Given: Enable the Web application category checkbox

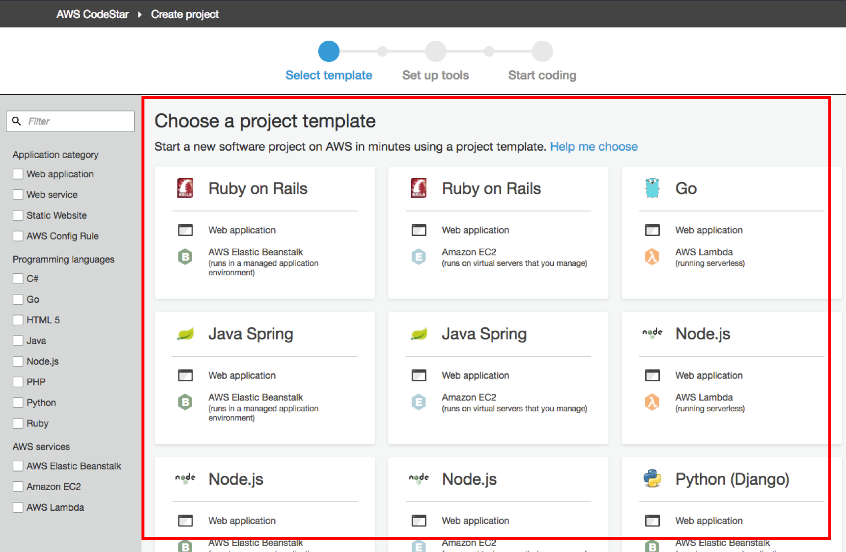Looking at the screenshot, I should (18, 174).
